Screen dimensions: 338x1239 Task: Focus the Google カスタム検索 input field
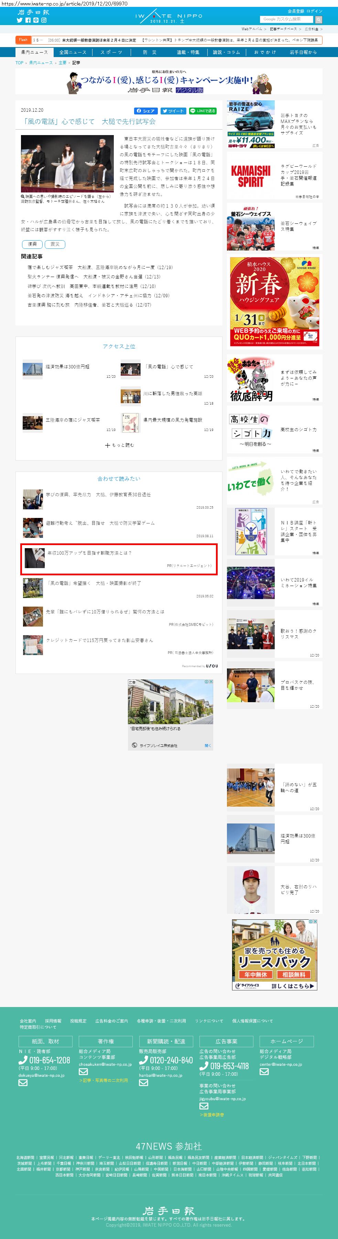[286, 20]
